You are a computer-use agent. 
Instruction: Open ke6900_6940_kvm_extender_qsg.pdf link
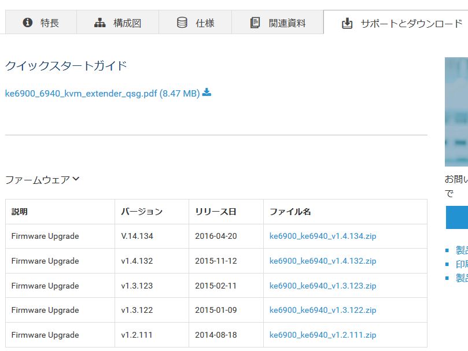tap(102, 93)
